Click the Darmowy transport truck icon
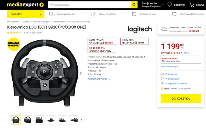This screenshot has height=128, width=206. (x=52, y=14)
